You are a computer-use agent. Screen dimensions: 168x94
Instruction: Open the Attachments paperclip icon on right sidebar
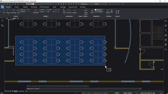(x=166, y=30)
